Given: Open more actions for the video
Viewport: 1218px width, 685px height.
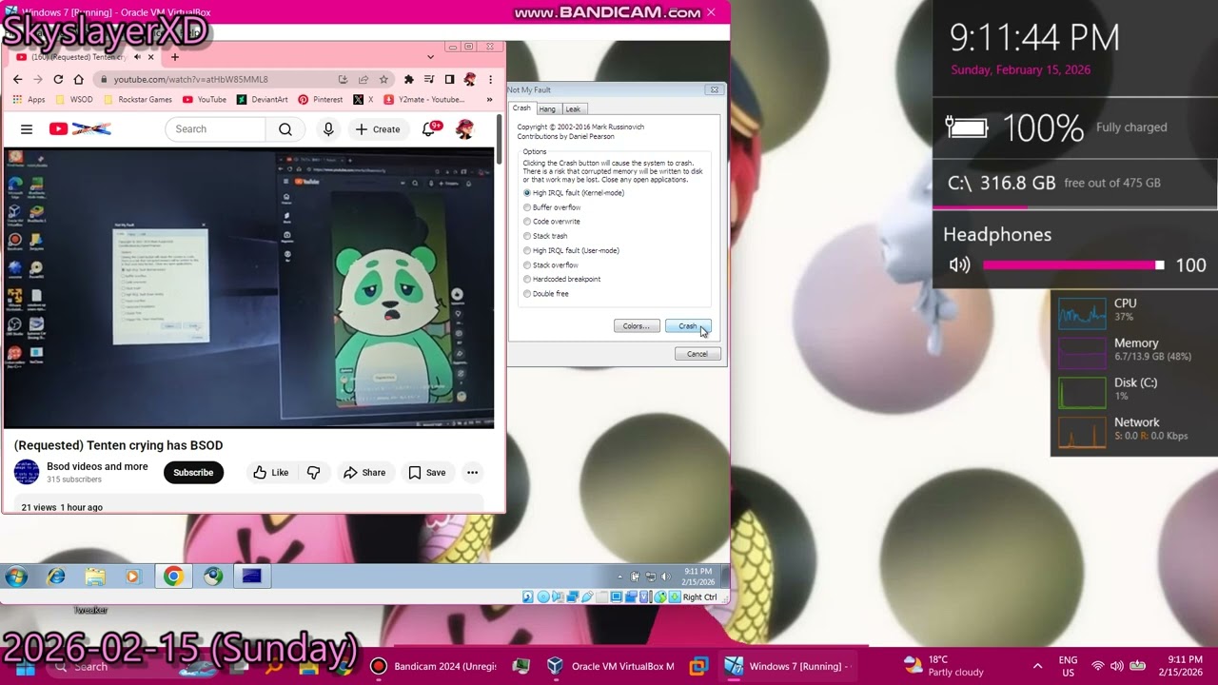Looking at the screenshot, I should click(472, 473).
